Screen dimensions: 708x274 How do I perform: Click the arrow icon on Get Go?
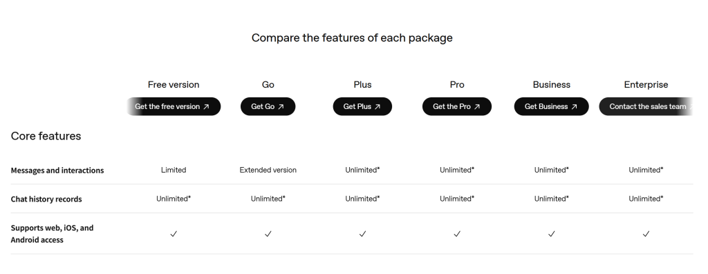click(281, 107)
